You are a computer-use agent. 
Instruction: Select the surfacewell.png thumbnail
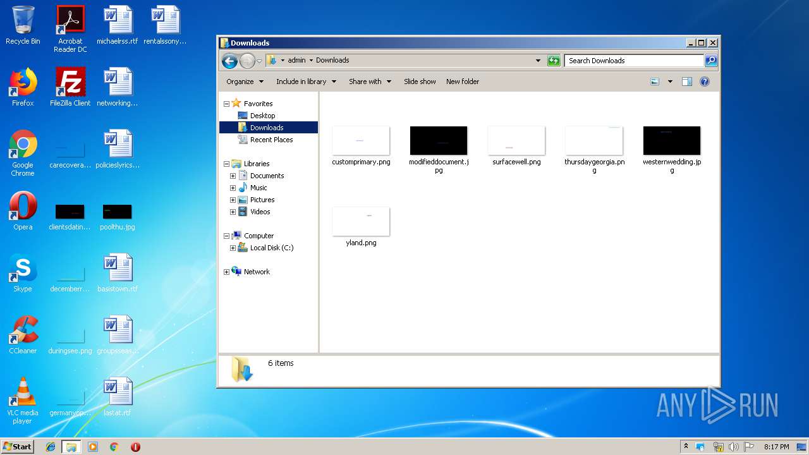(516, 140)
